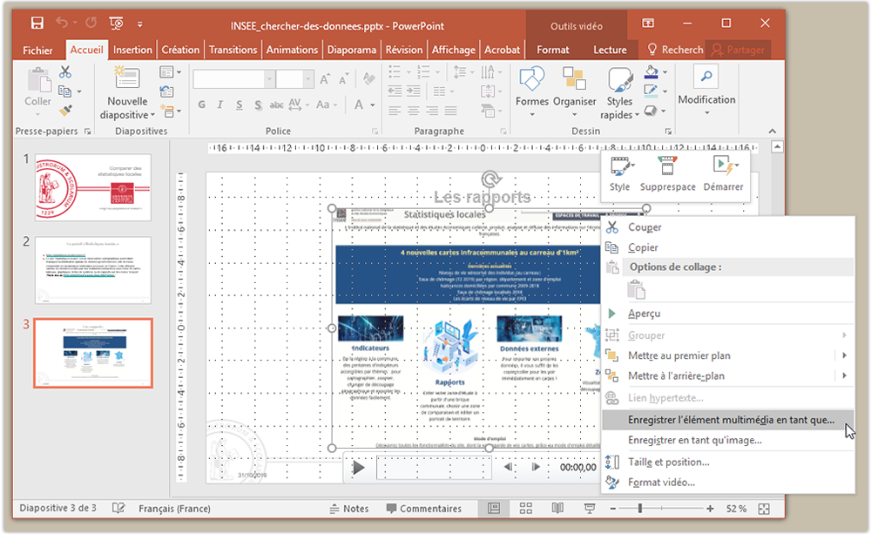Click the zoom slider handle

pos(640,509)
